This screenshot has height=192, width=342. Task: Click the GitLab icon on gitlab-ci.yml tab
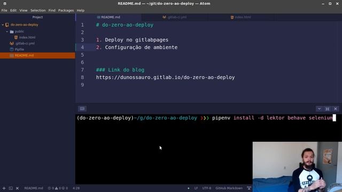[164, 17]
